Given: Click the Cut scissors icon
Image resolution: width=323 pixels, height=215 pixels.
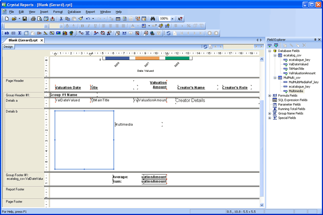Looking at the screenshot, I should click(61, 19).
